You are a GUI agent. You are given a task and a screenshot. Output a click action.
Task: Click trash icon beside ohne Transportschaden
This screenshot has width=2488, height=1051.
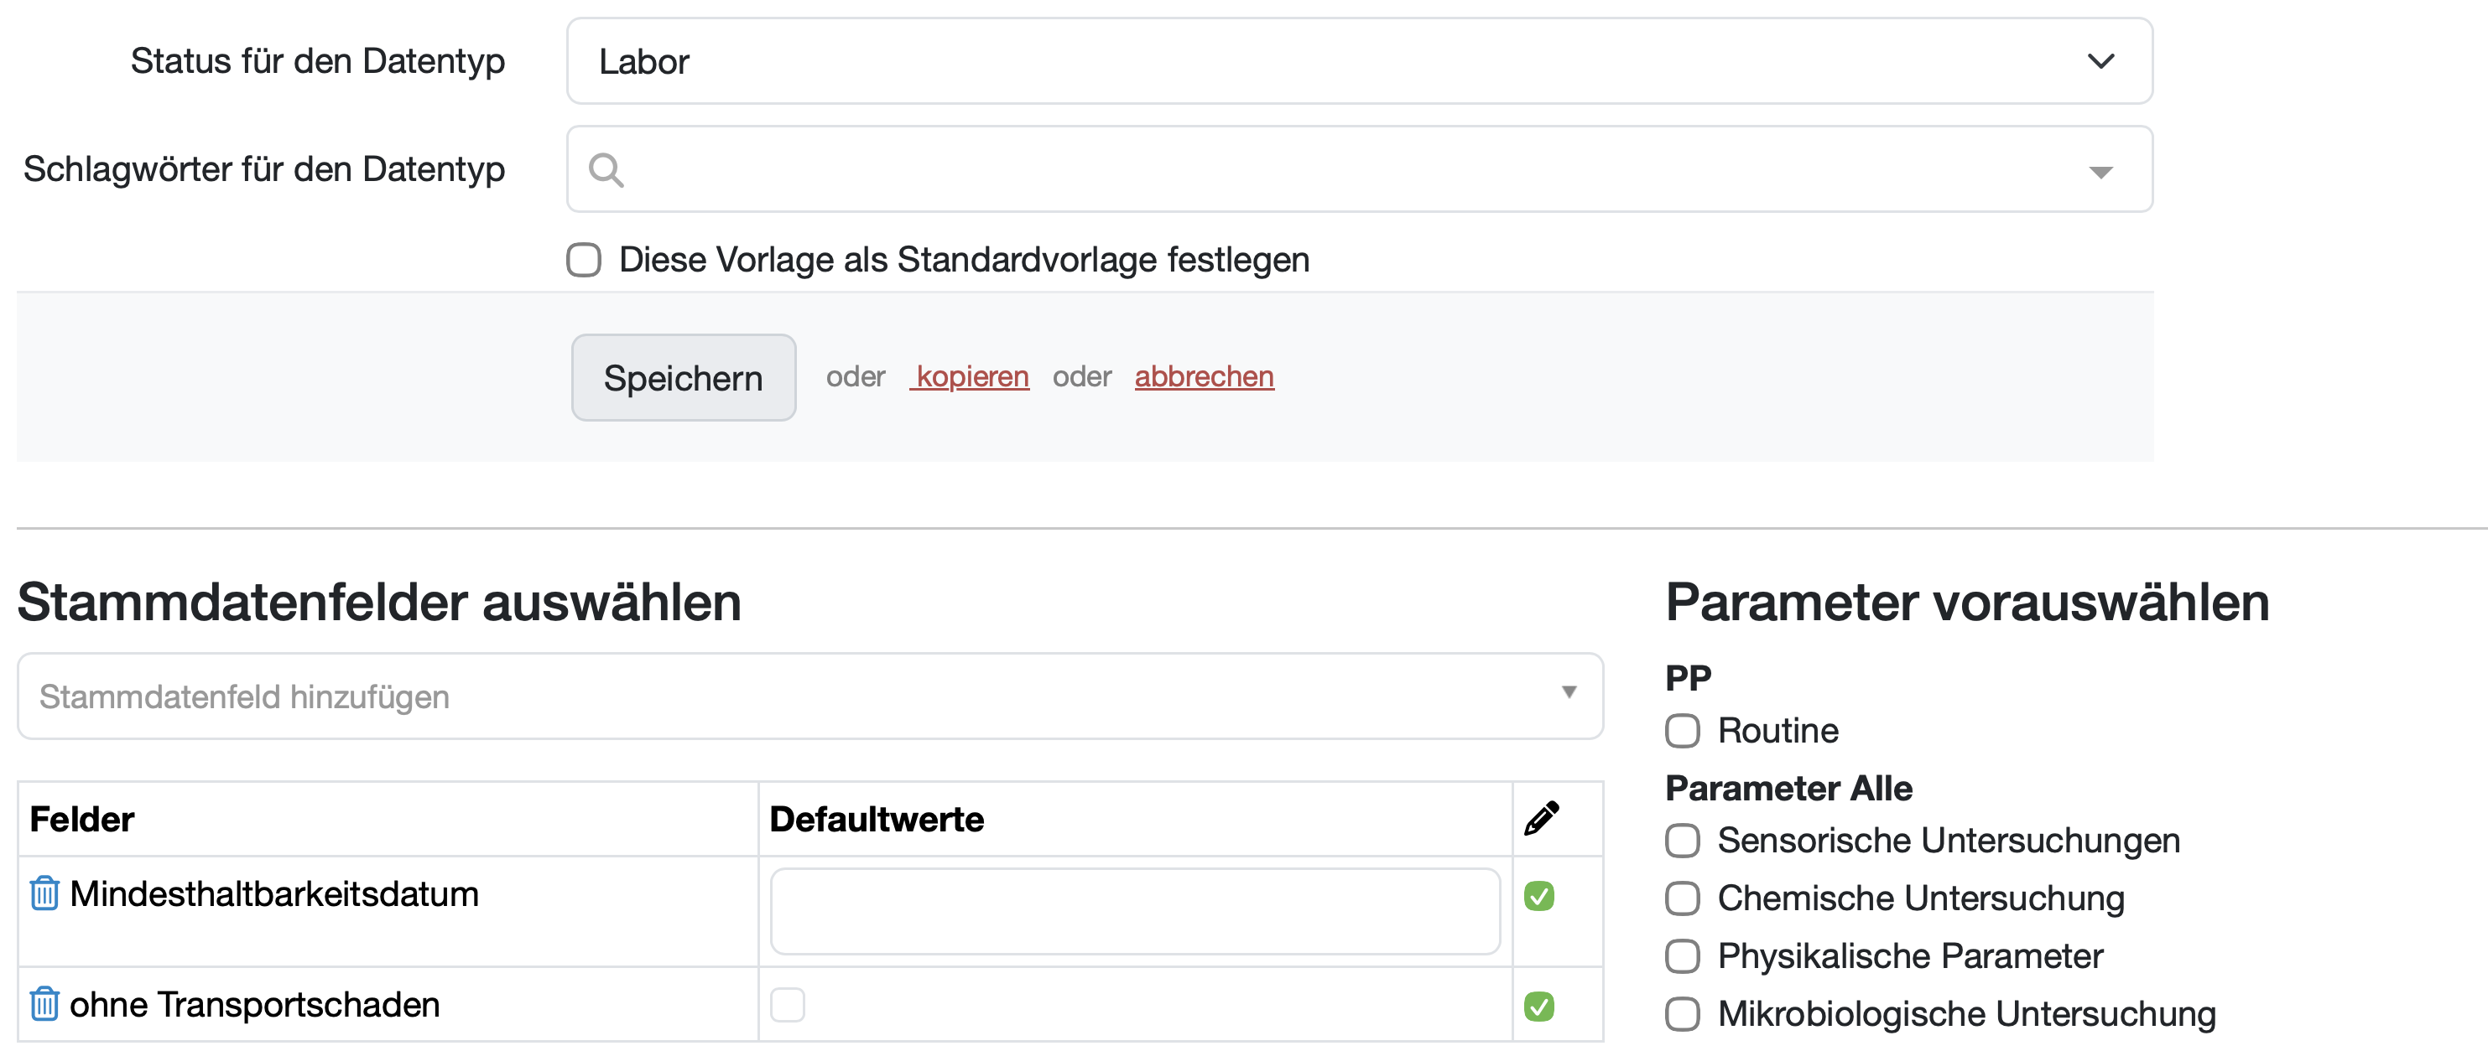[x=44, y=1004]
